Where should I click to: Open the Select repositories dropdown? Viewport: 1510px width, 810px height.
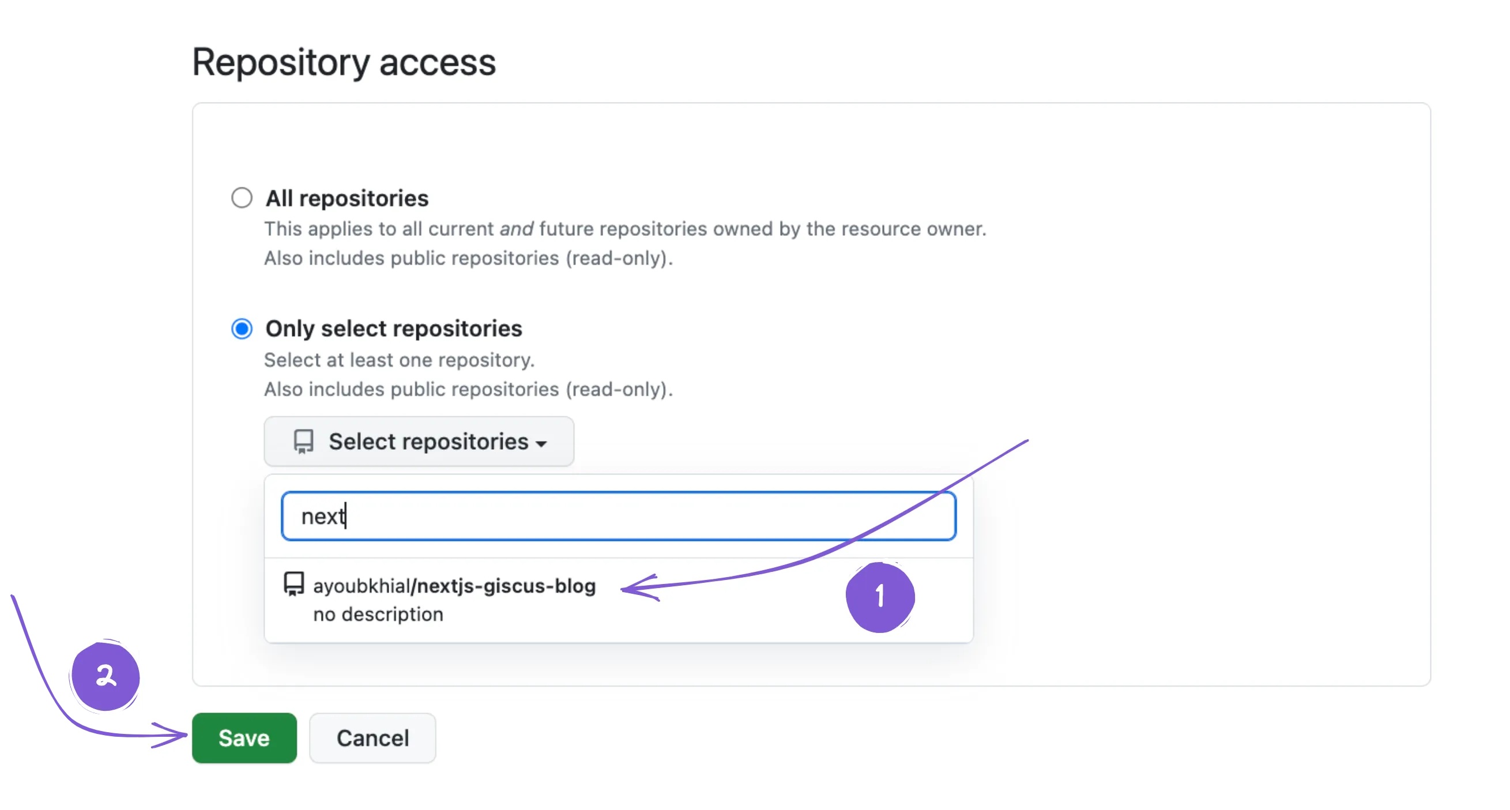[419, 442]
